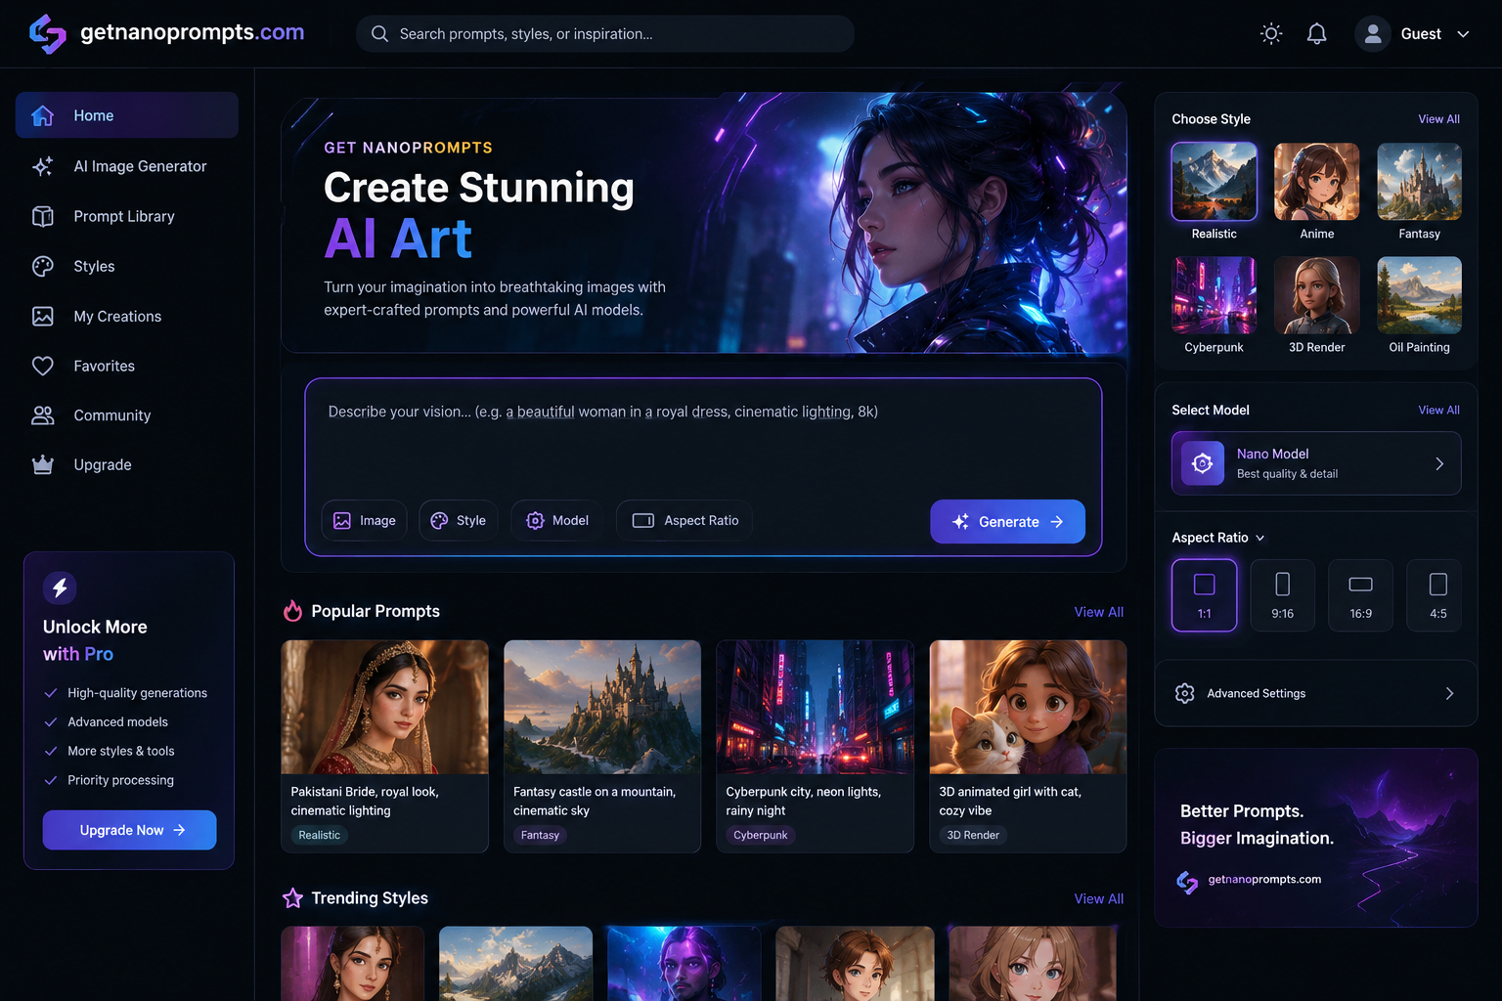This screenshot has height=1001, width=1502.
Task: Expand the Guest account dropdown chevron
Action: 1463,34
